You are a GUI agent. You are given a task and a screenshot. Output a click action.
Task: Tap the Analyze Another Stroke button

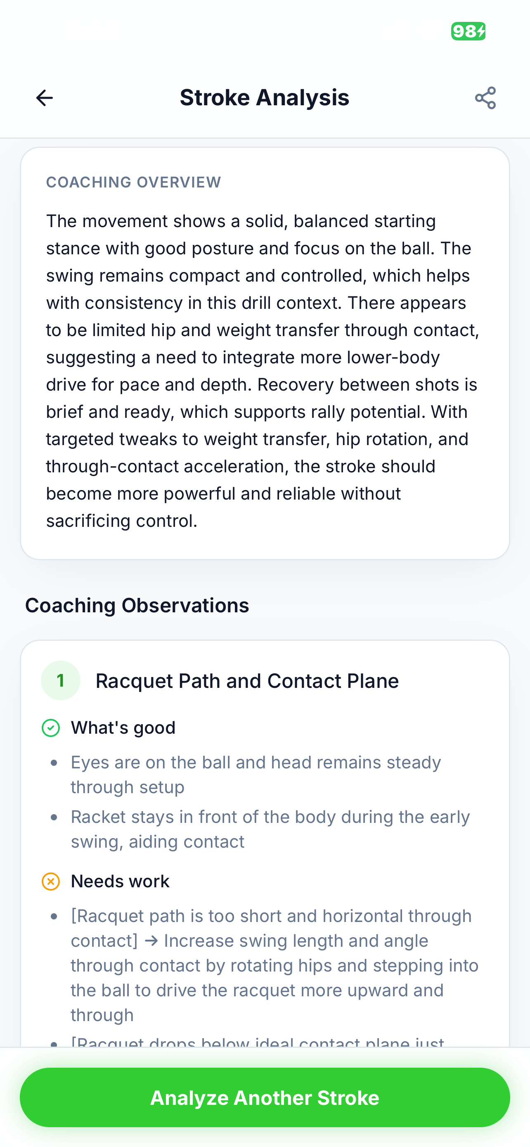(x=265, y=1097)
